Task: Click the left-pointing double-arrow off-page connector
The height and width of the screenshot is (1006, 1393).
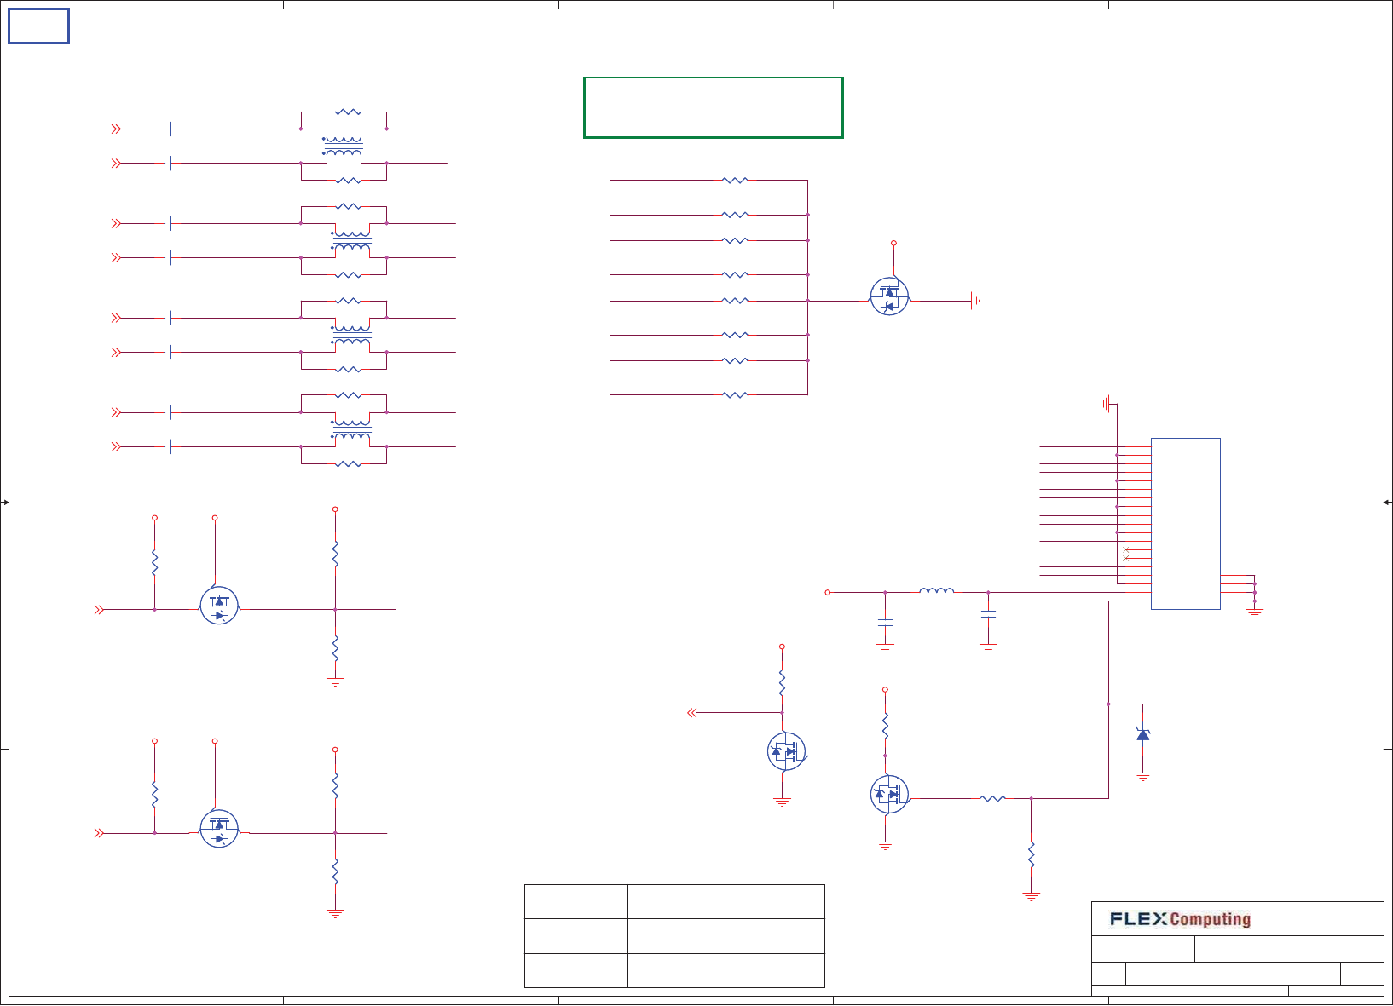Action: [x=692, y=712]
